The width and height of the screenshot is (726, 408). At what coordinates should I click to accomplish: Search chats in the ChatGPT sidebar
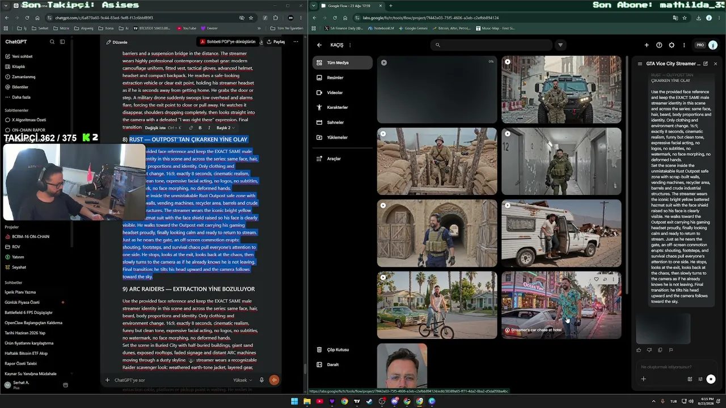coord(52,41)
